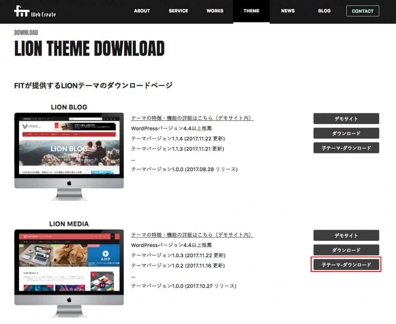Open the NEWS navigation item
The width and height of the screenshot is (396, 324).
click(x=288, y=11)
